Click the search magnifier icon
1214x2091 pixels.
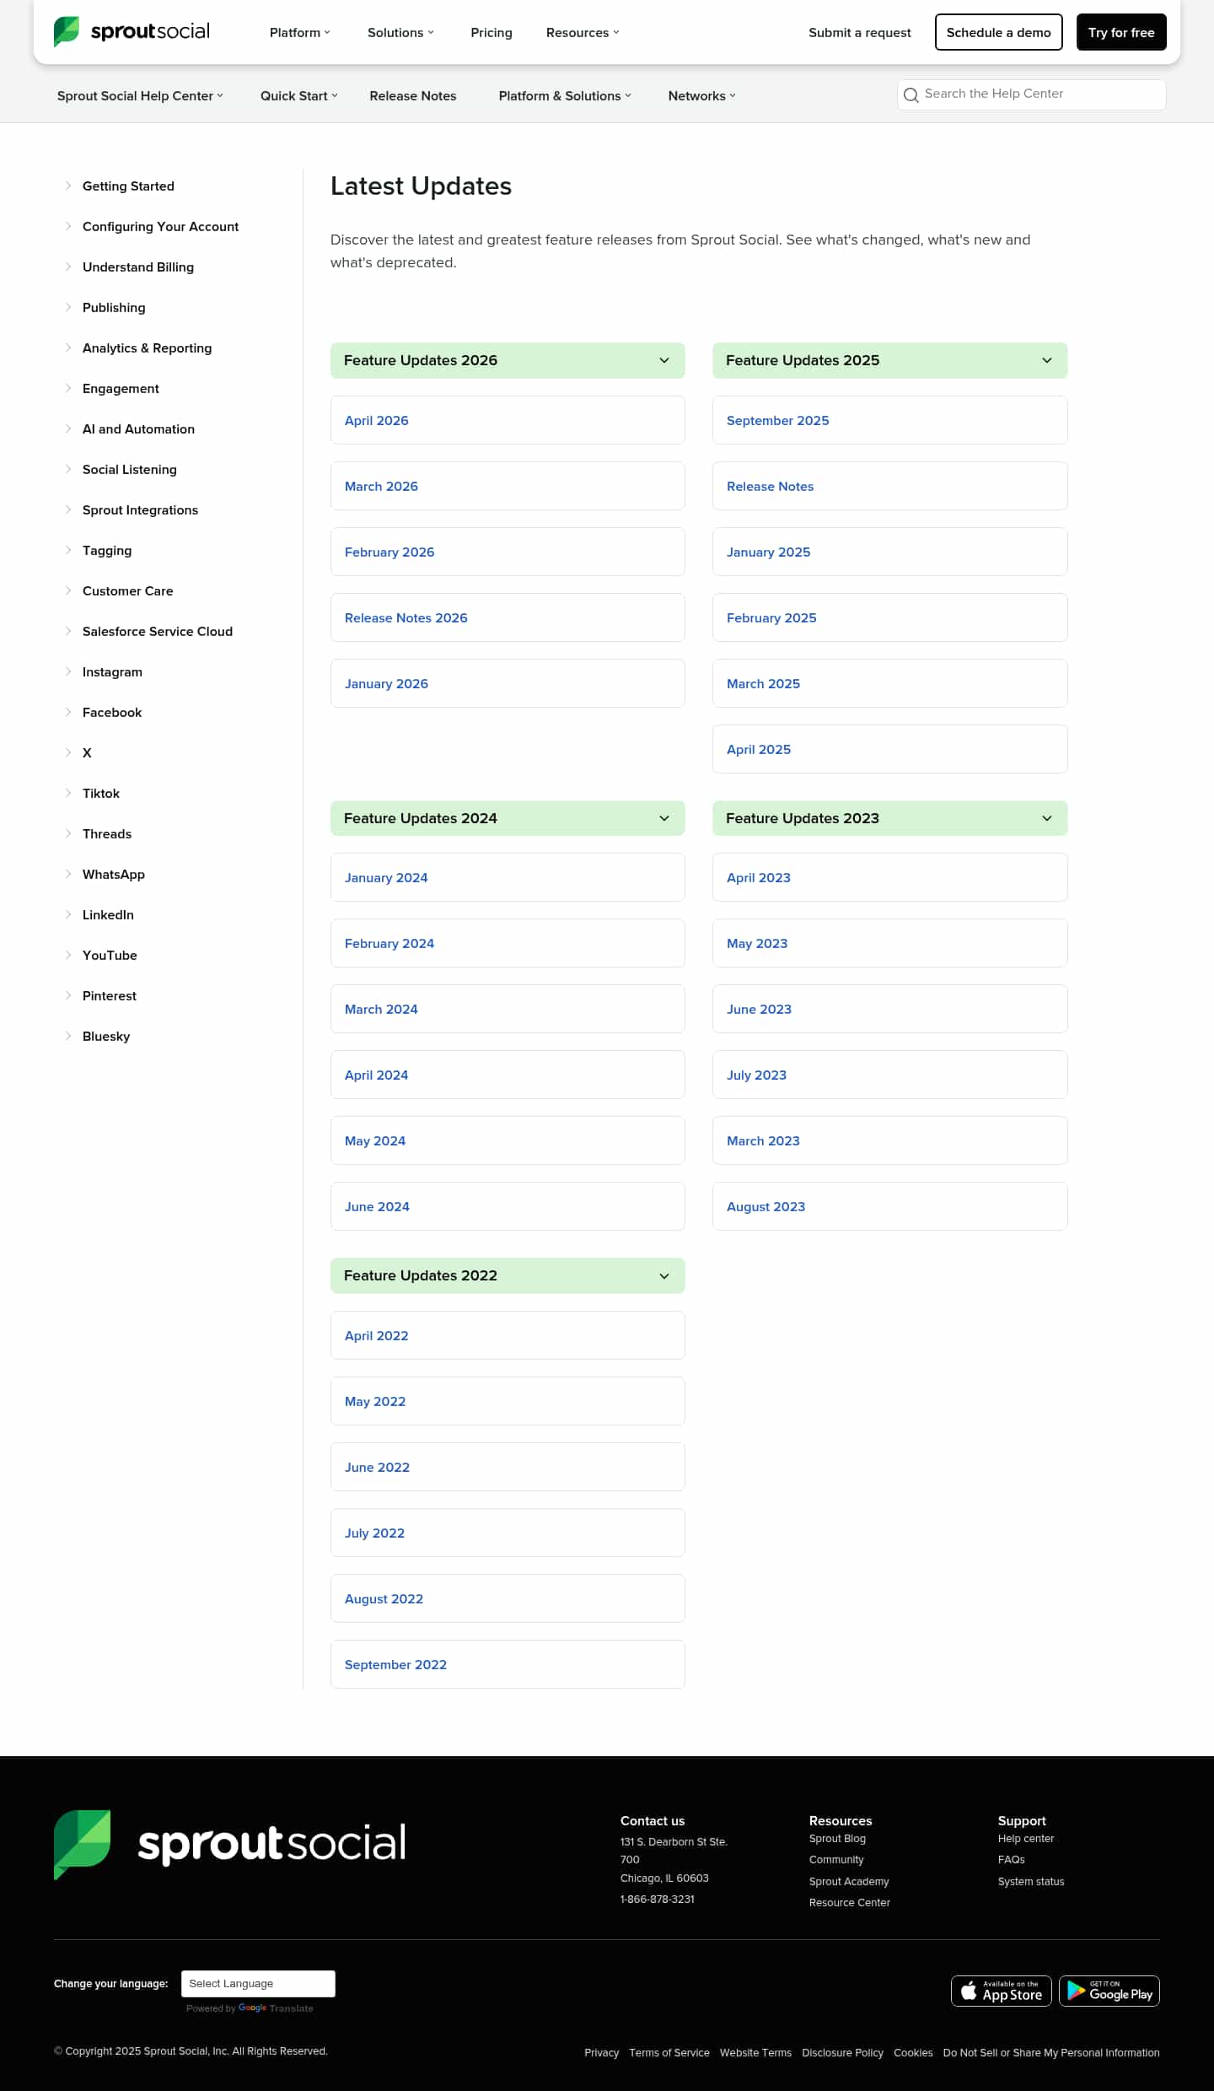[910, 95]
